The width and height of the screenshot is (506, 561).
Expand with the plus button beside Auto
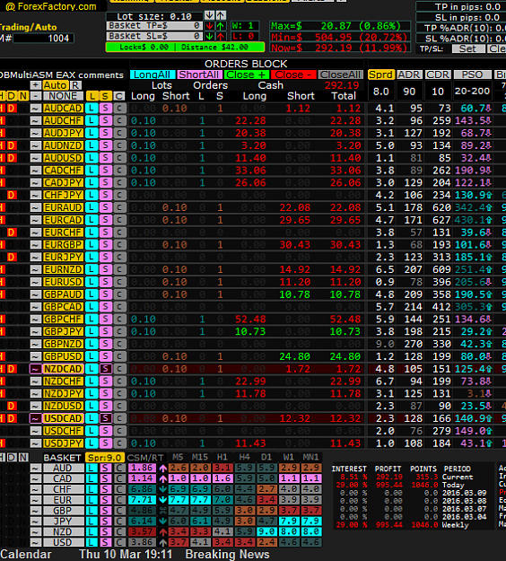coord(35,85)
